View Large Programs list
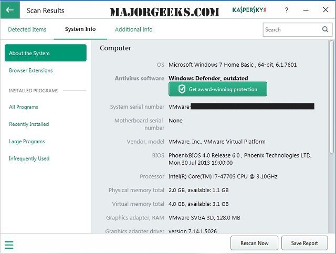The image size is (336, 254). [x=27, y=141]
